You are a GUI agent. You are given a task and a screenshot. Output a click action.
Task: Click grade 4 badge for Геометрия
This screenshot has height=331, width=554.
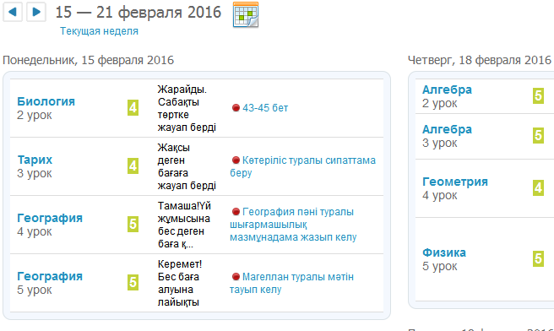tap(538, 187)
